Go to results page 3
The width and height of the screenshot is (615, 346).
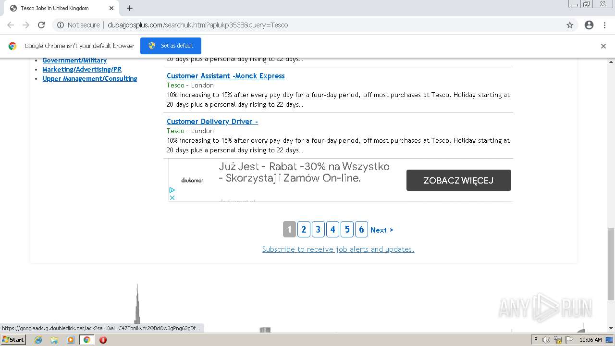pyautogui.click(x=318, y=230)
